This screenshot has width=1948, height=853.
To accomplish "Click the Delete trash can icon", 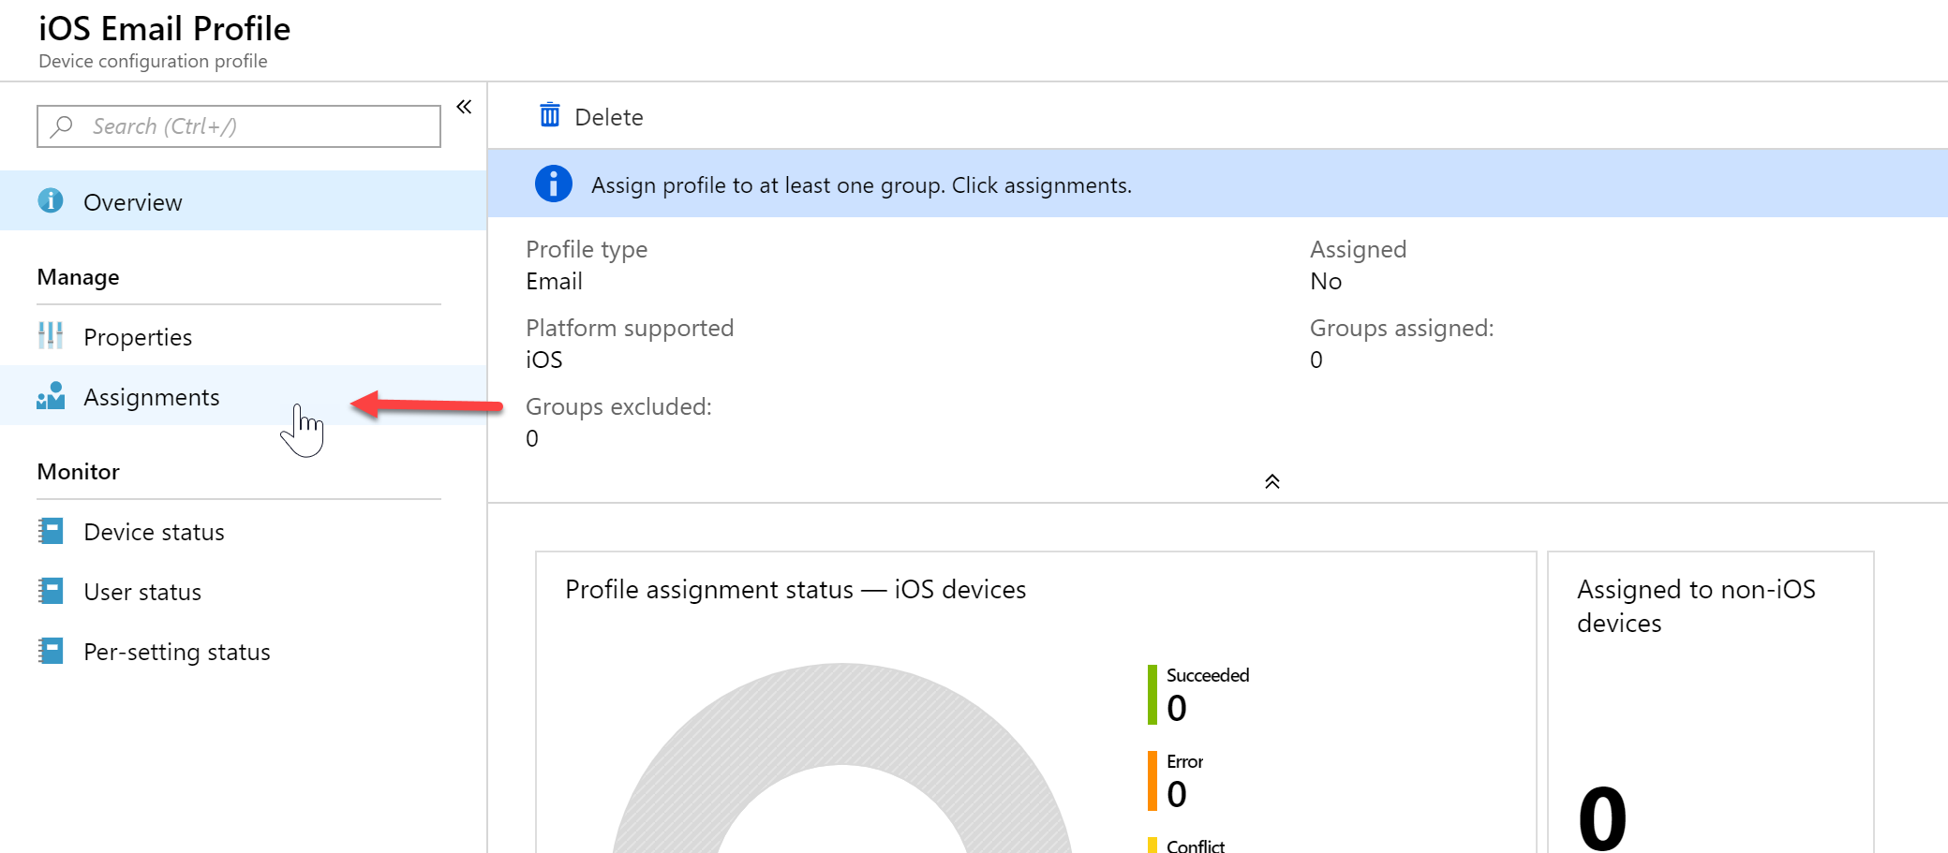I will 550,115.
